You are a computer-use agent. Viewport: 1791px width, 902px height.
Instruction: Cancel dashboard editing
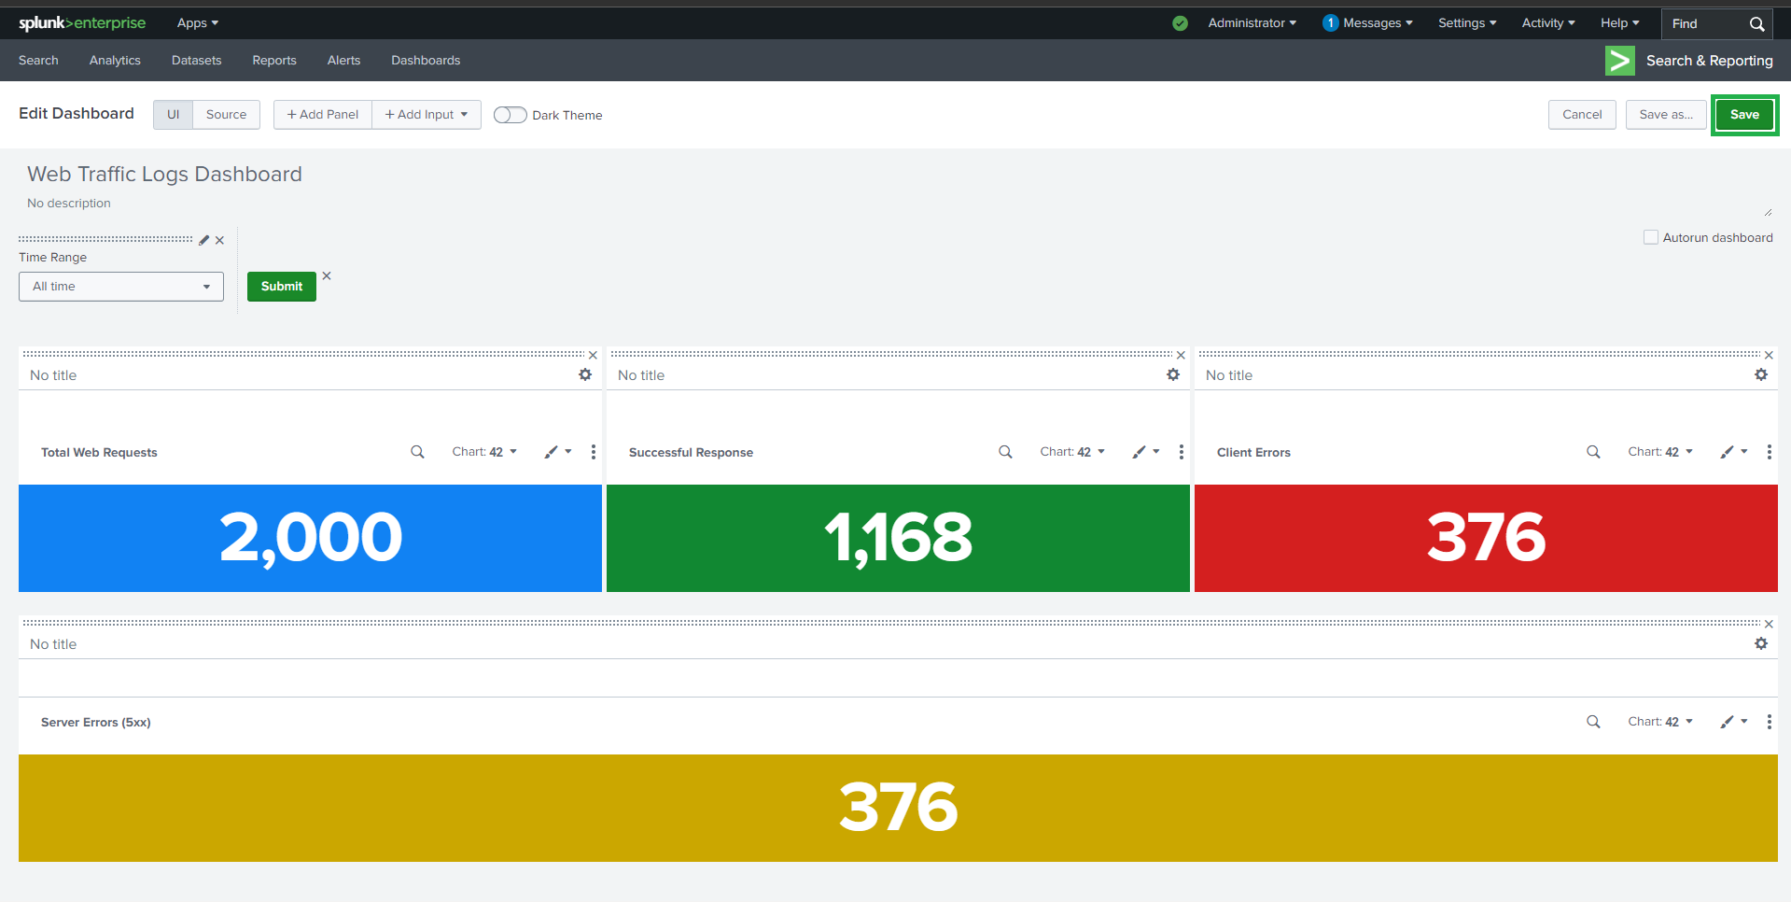1582,115
